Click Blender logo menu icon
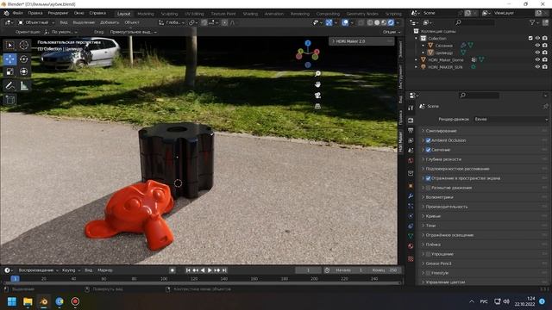This screenshot has height=310, width=552. click(x=6, y=13)
